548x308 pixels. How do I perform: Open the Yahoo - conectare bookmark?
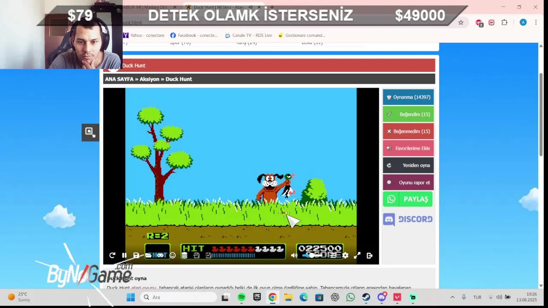[144, 35]
